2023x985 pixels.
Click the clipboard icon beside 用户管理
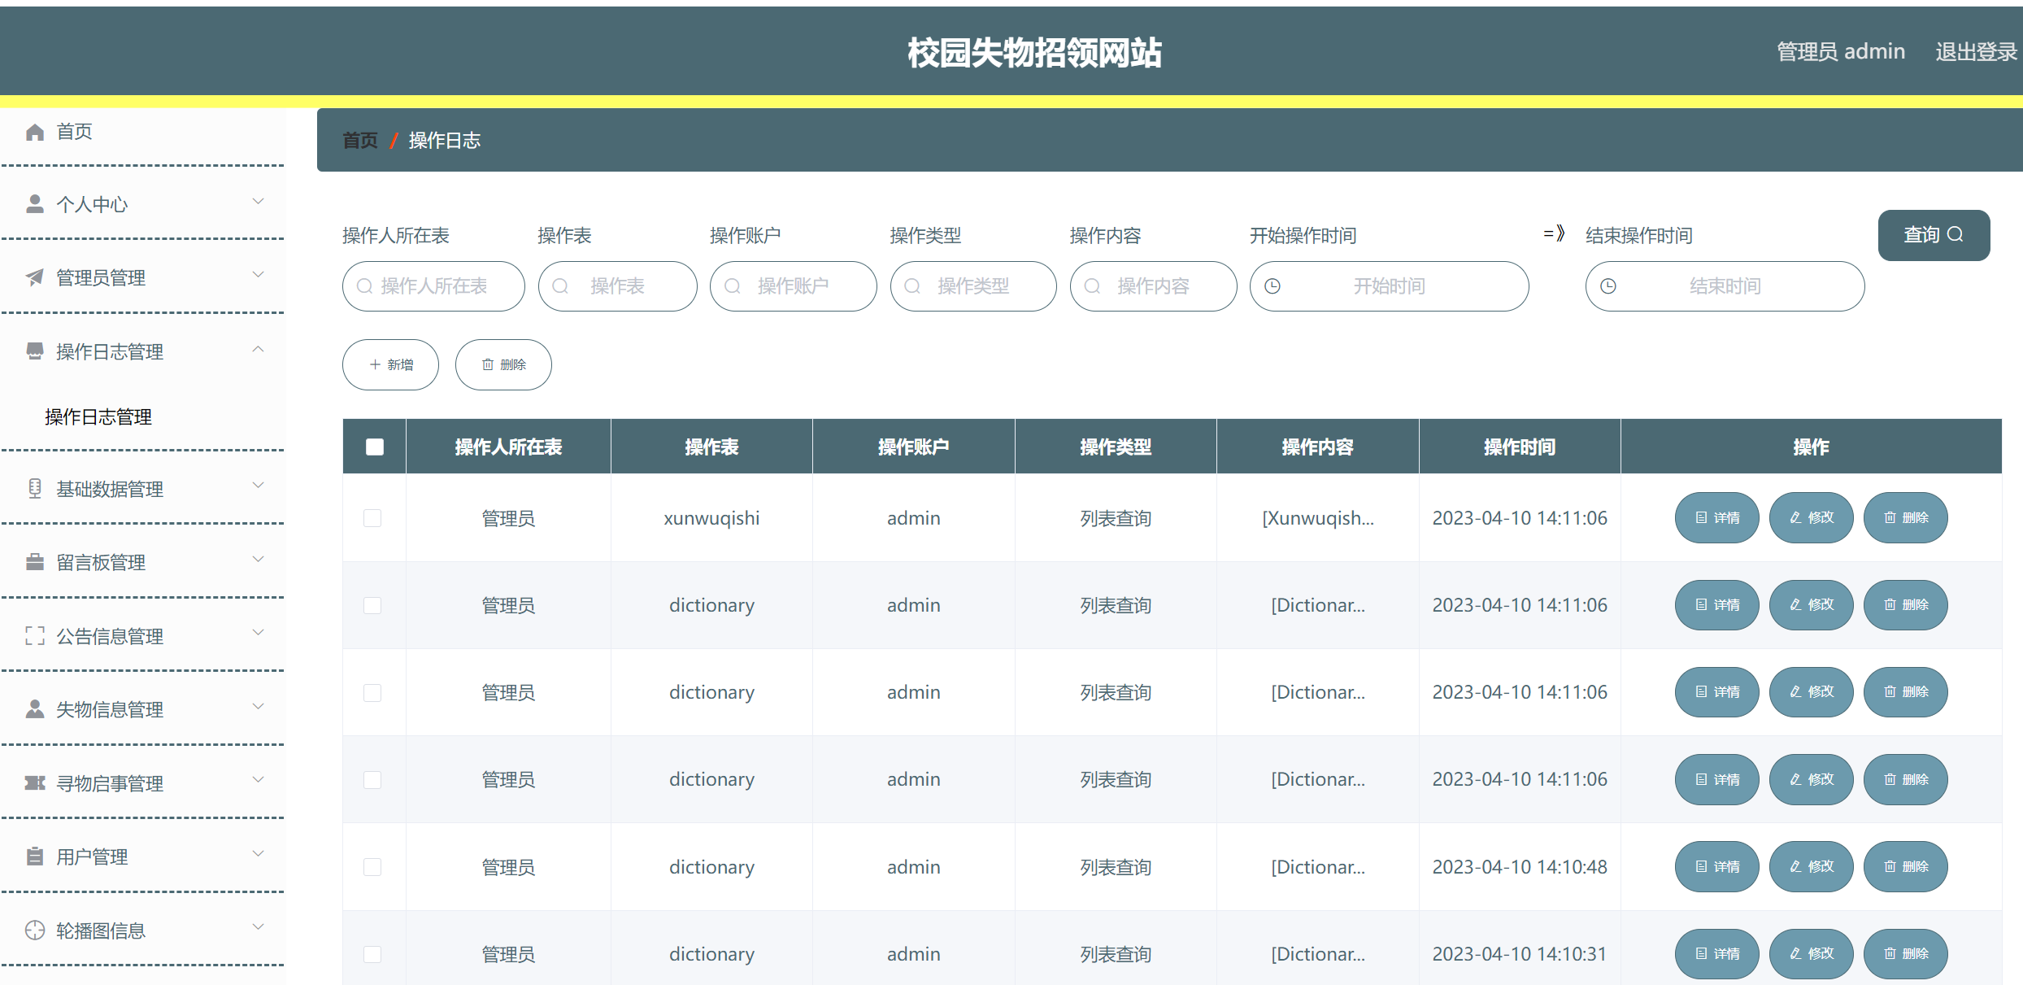tap(34, 856)
